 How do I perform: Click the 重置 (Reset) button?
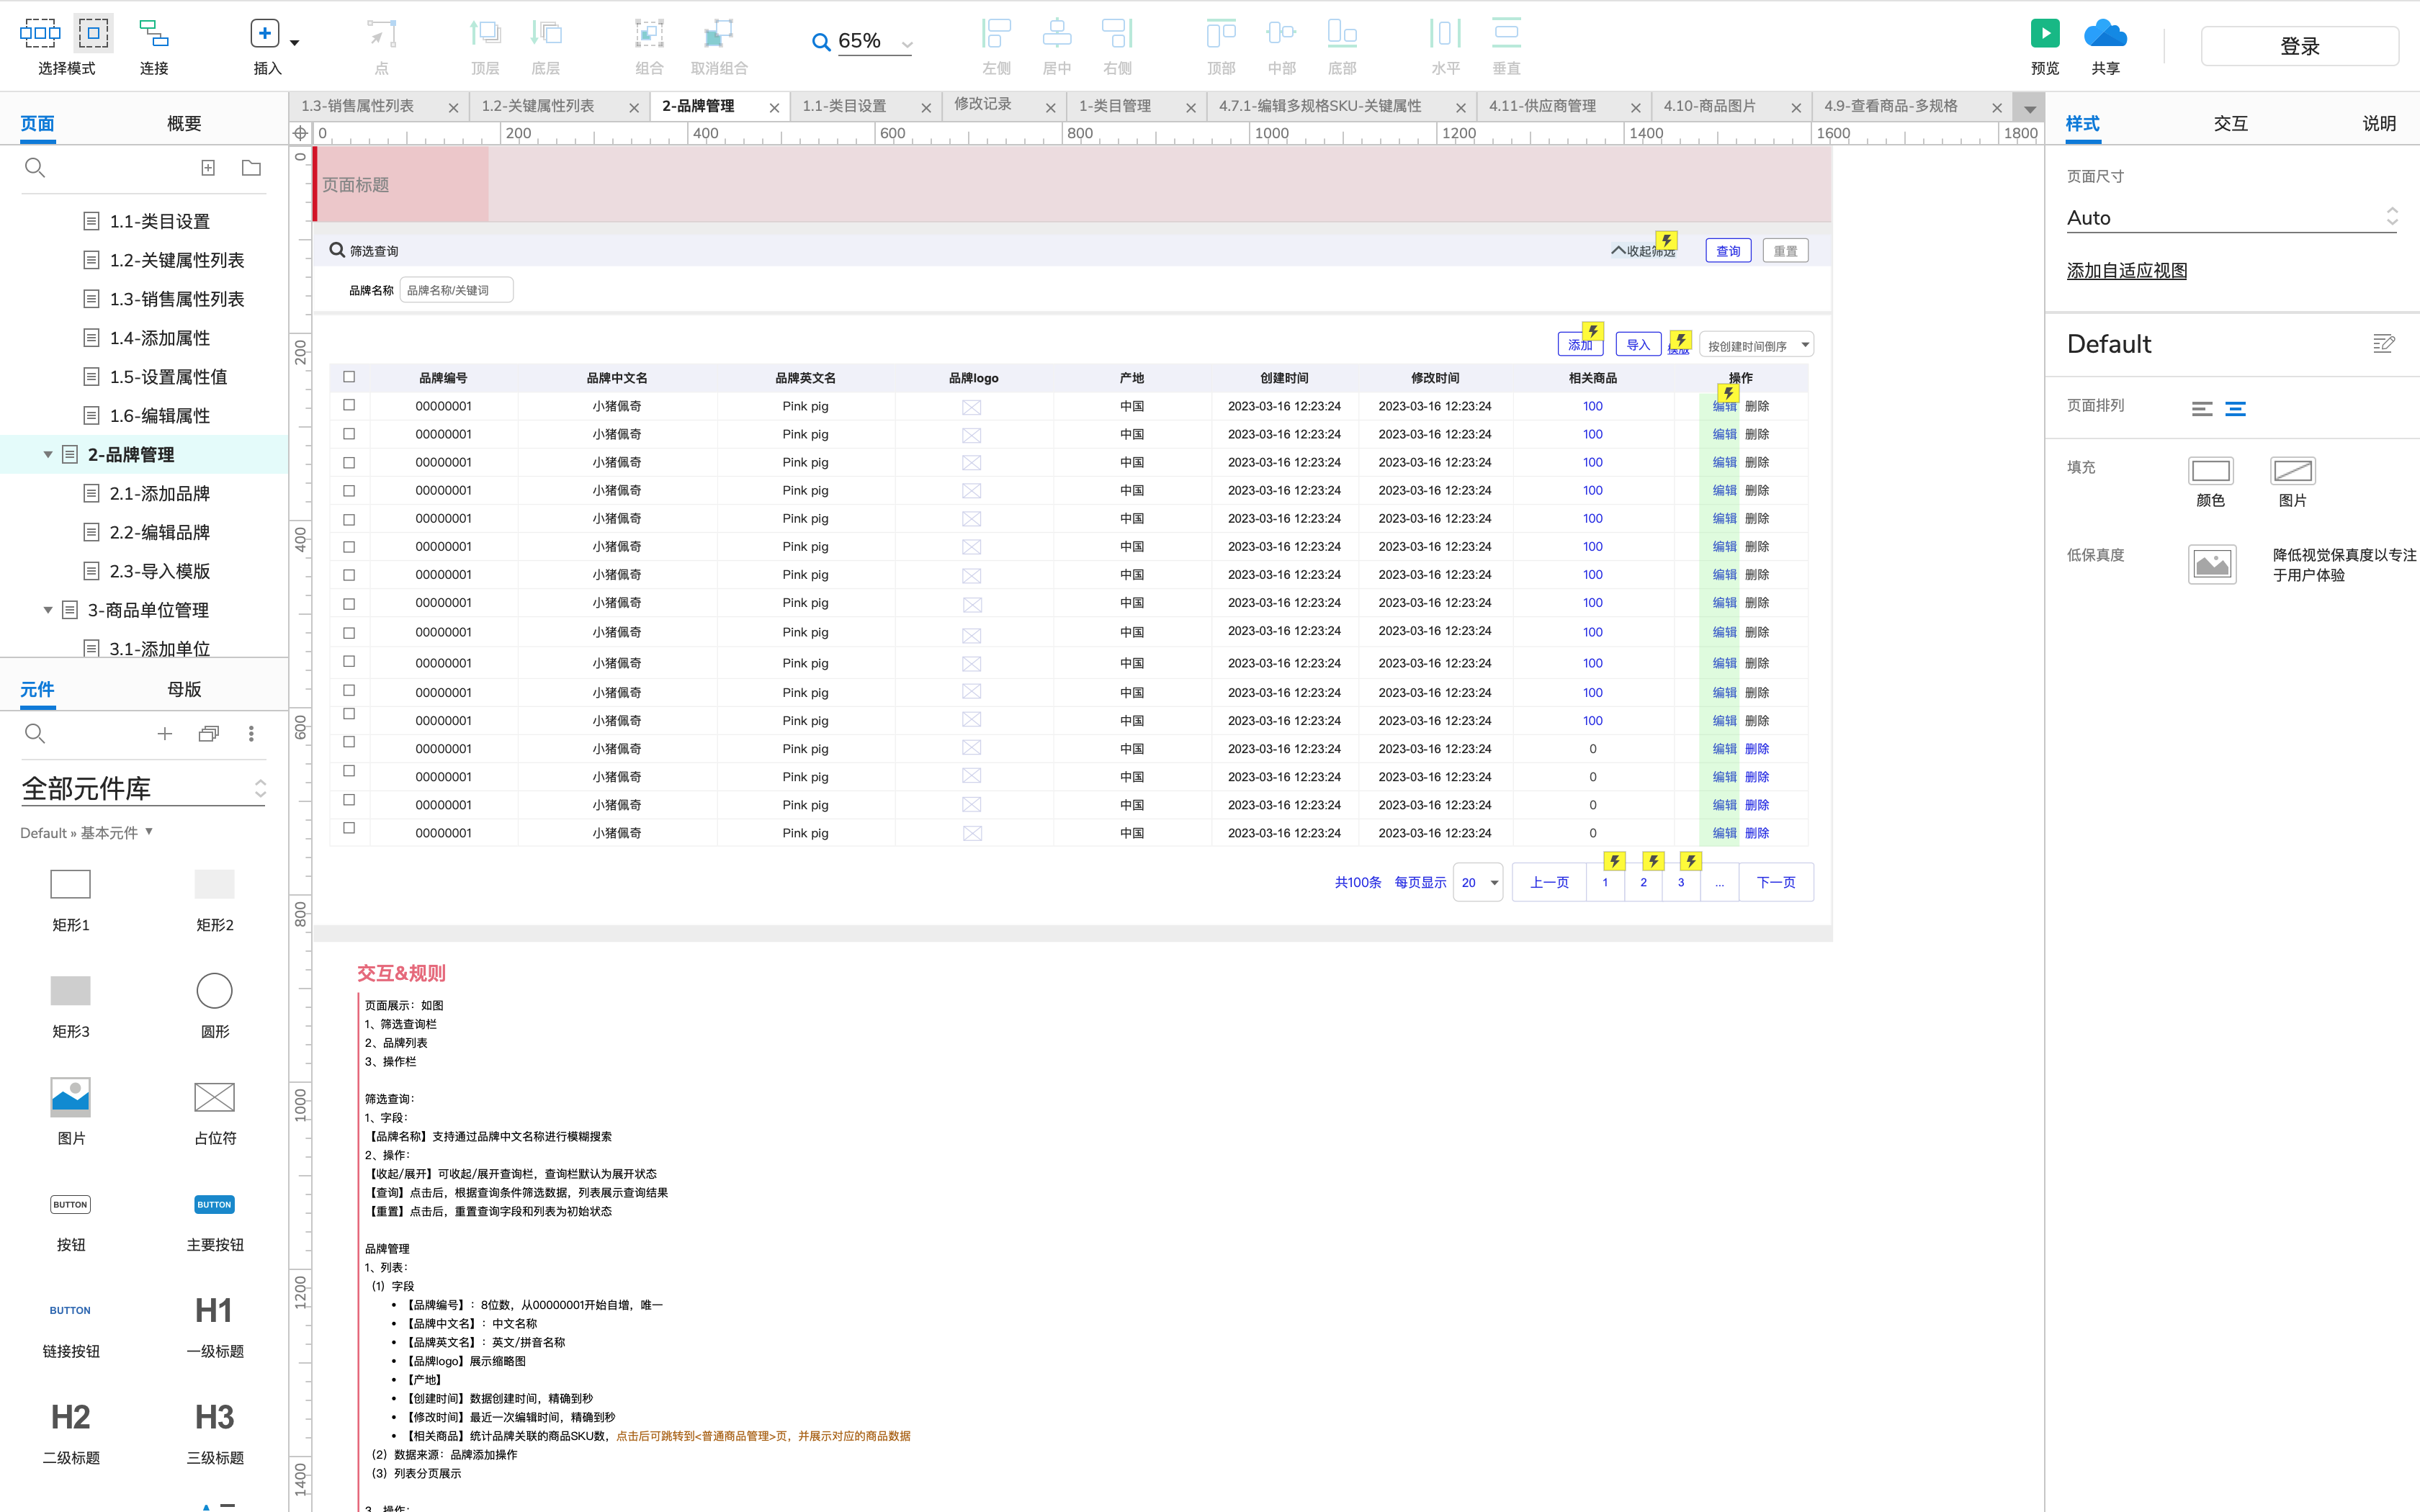pyautogui.click(x=1785, y=251)
